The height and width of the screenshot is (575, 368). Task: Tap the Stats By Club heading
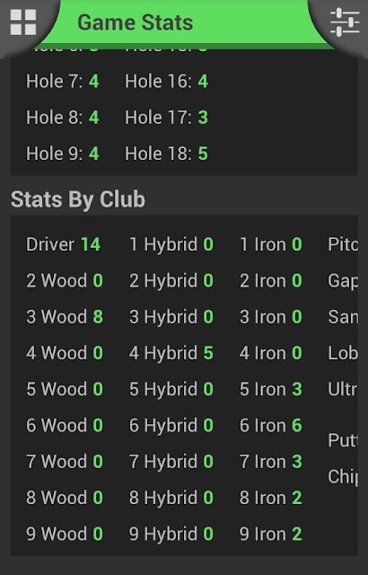coord(78,199)
